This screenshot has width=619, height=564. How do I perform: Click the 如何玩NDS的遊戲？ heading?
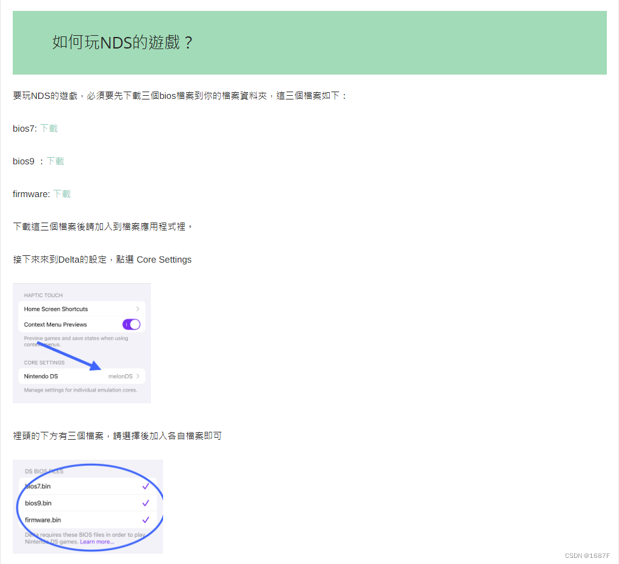pyautogui.click(x=123, y=42)
